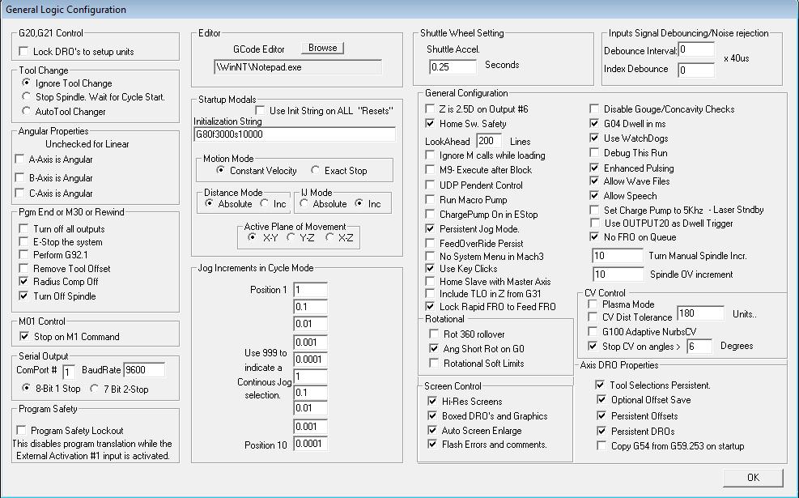This screenshot has height=498, width=799.
Task: Toggle Auto Screen Enlarge
Action: coord(432,430)
